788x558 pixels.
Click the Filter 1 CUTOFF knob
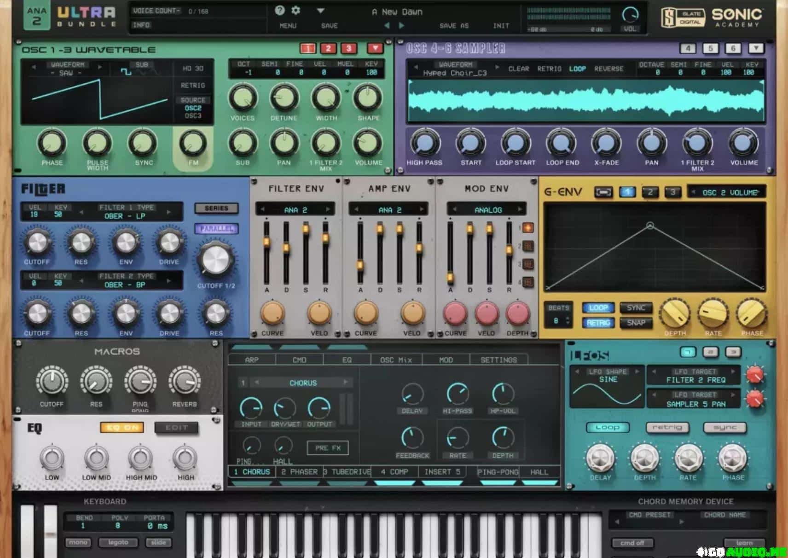point(37,242)
